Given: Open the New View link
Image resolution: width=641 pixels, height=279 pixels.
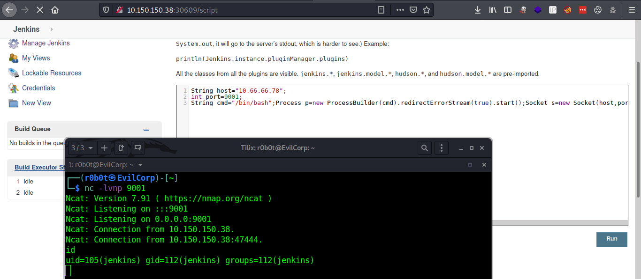Looking at the screenshot, I should click(x=37, y=103).
